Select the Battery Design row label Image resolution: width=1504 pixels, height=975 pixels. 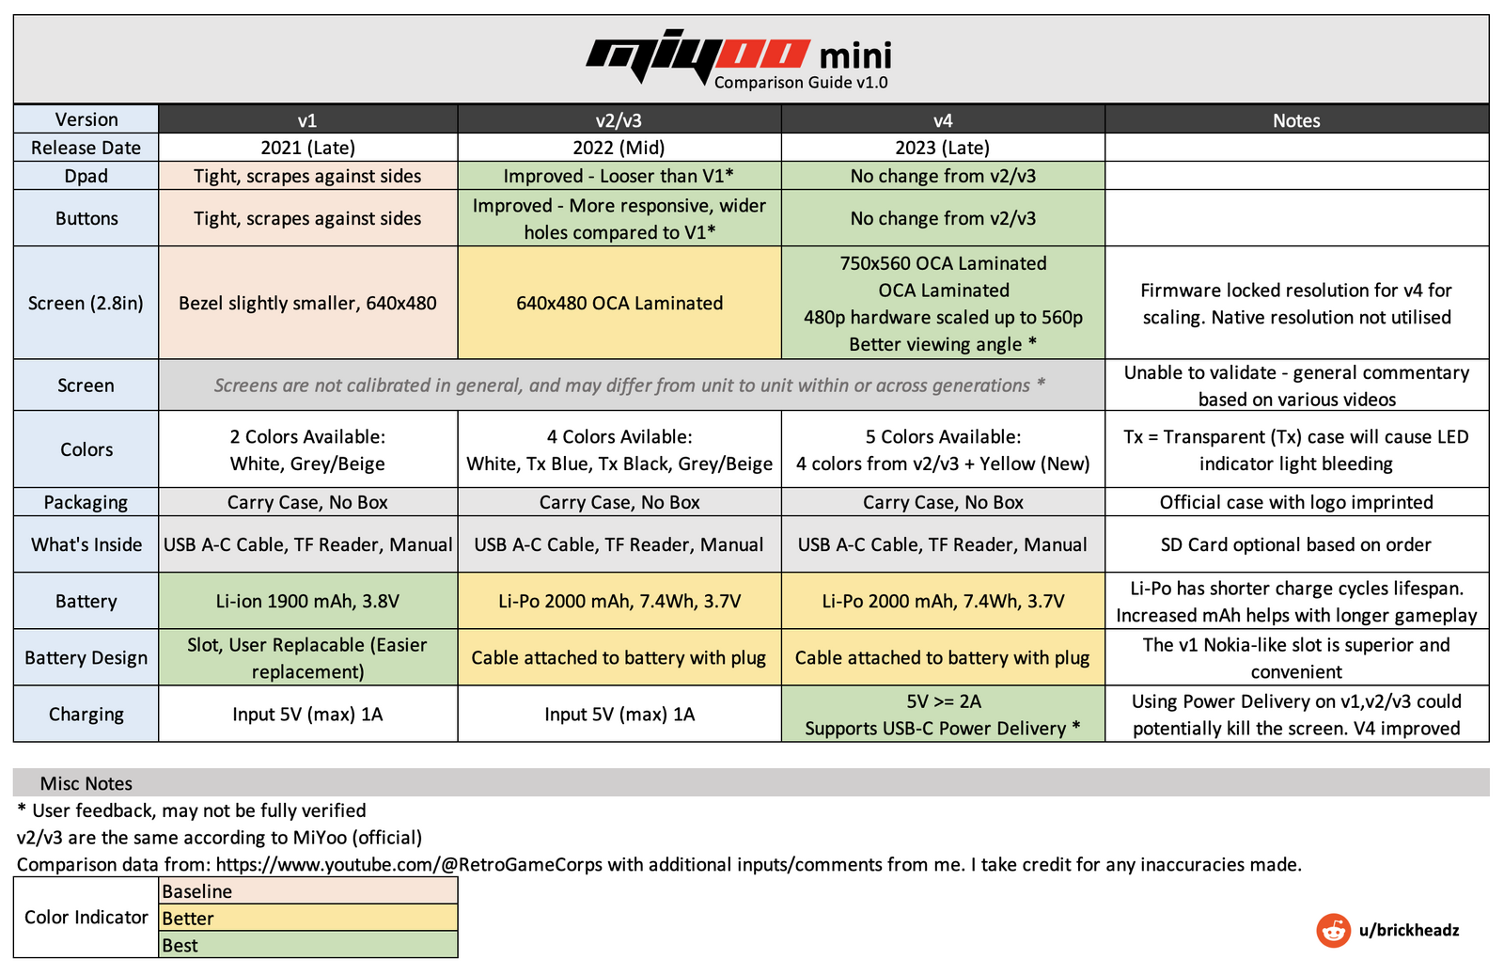click(86, 657)
